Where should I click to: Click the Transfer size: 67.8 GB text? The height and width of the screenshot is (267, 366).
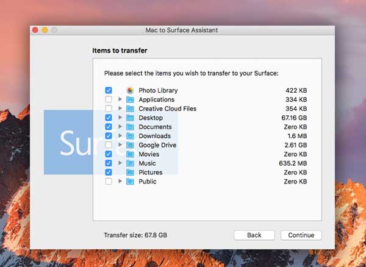[x=135, y=235]
